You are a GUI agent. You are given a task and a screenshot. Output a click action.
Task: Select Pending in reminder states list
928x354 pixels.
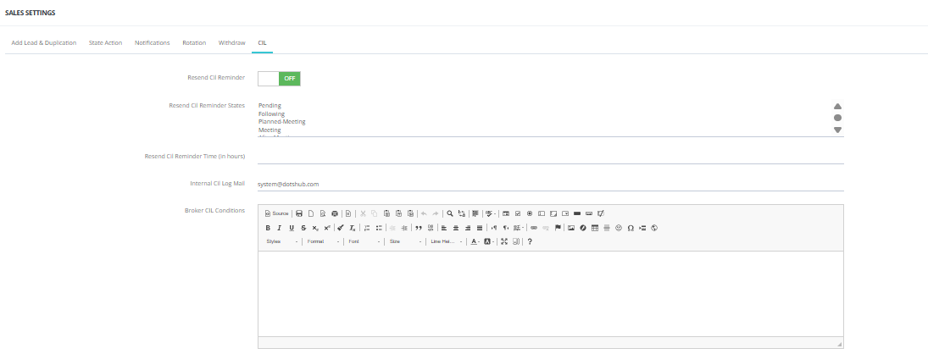pyautogui.click(x=270, y=106)
